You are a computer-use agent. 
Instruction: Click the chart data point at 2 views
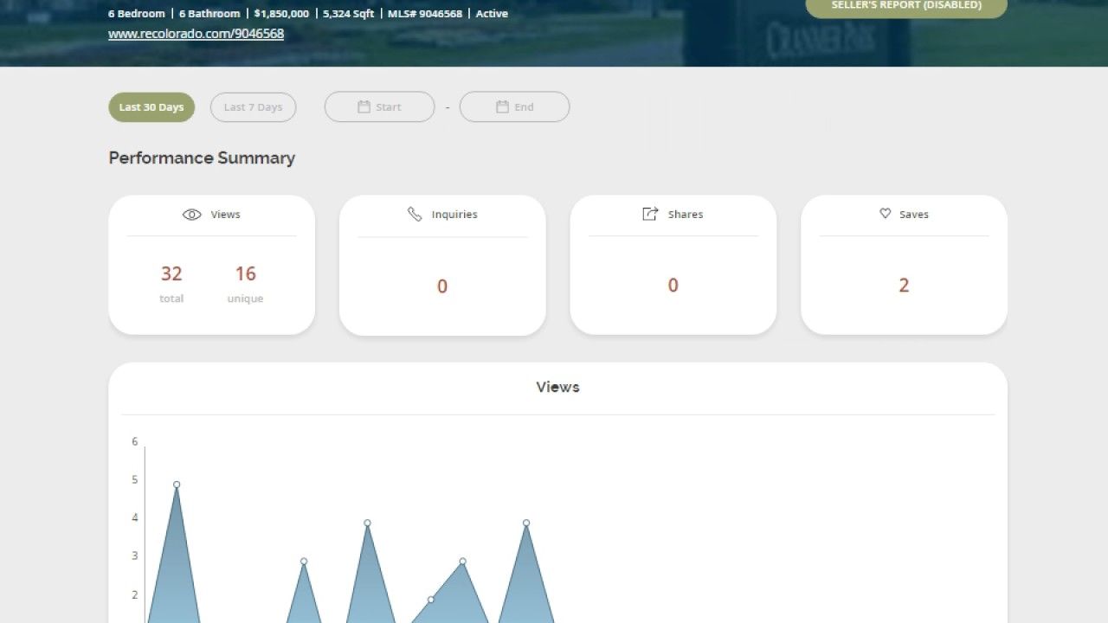click(x=431, y=600)
